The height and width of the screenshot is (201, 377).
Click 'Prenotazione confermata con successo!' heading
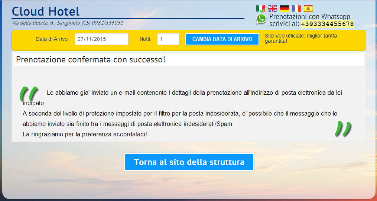(91, 59)
